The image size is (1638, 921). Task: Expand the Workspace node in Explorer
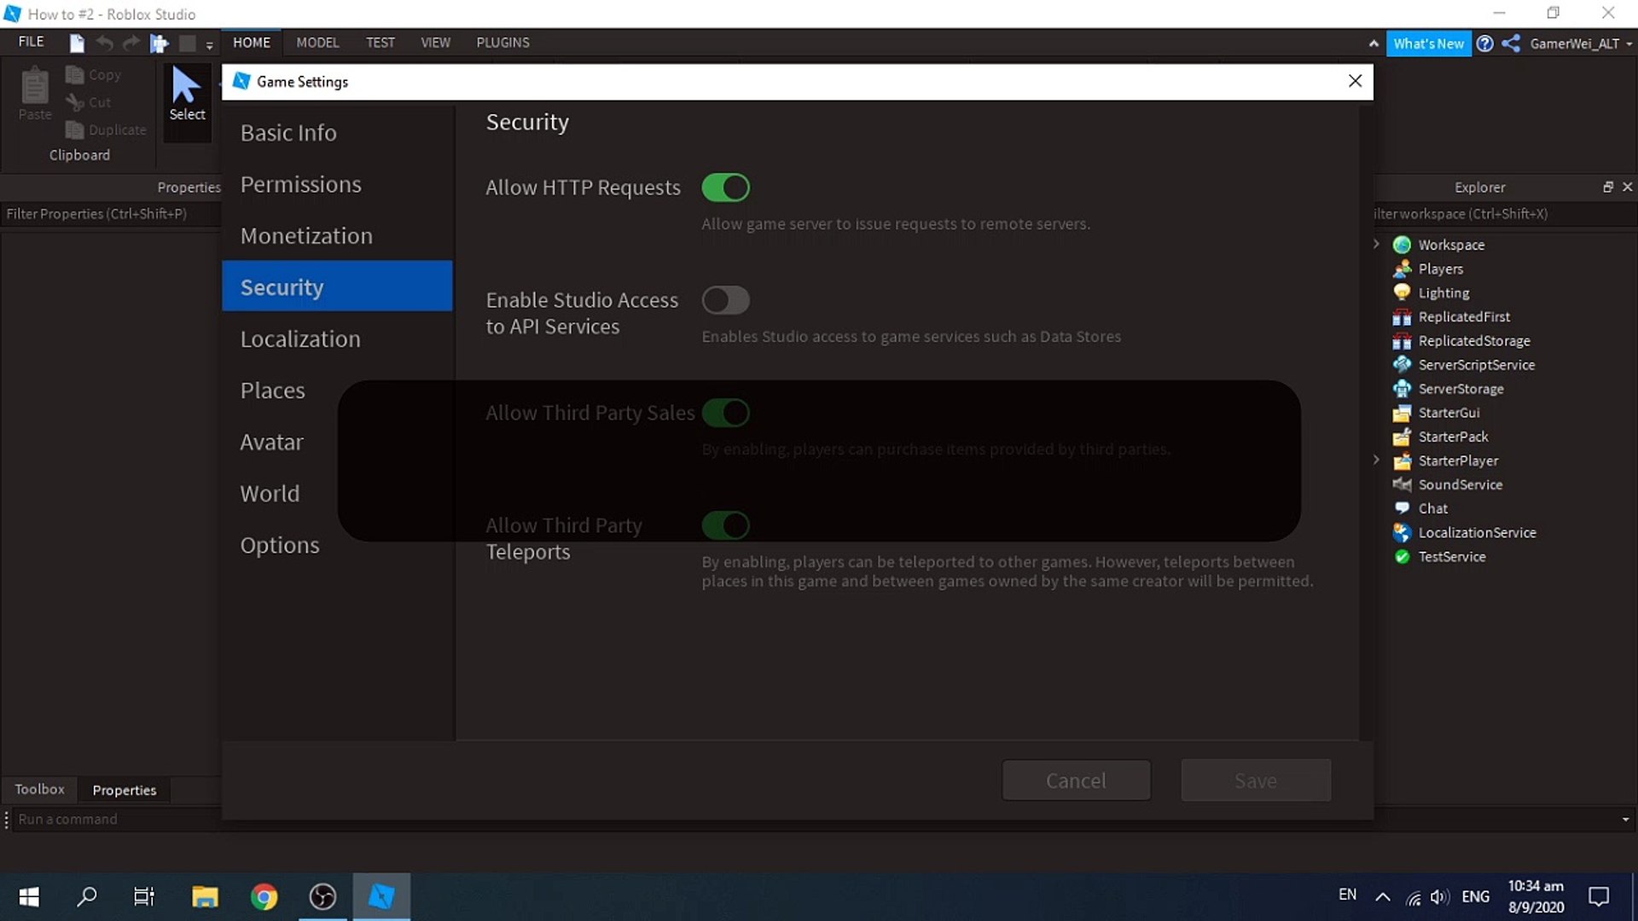click(1376, 244)
